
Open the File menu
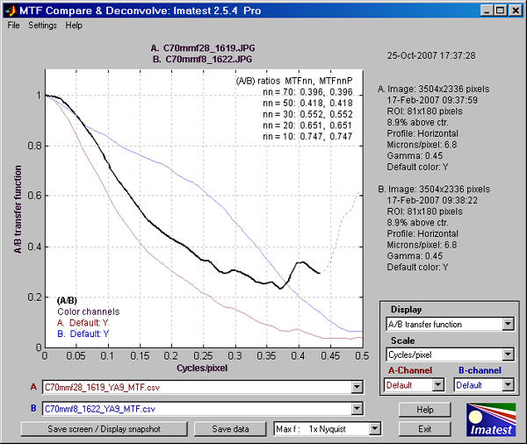[13, 25]
